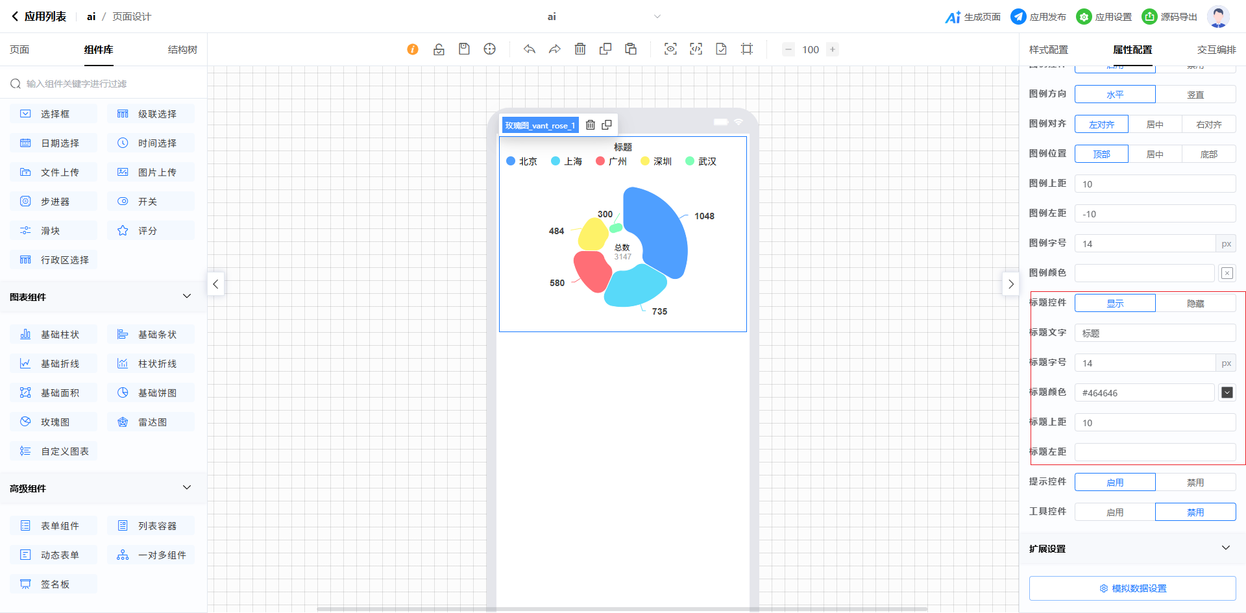Click the crop frame toolbar icon
The height and width of the screenshot is (613, 1246).
tap(747, 49)
